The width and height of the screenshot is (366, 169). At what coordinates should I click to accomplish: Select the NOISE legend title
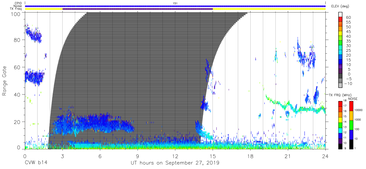click(x=353, y=99)
